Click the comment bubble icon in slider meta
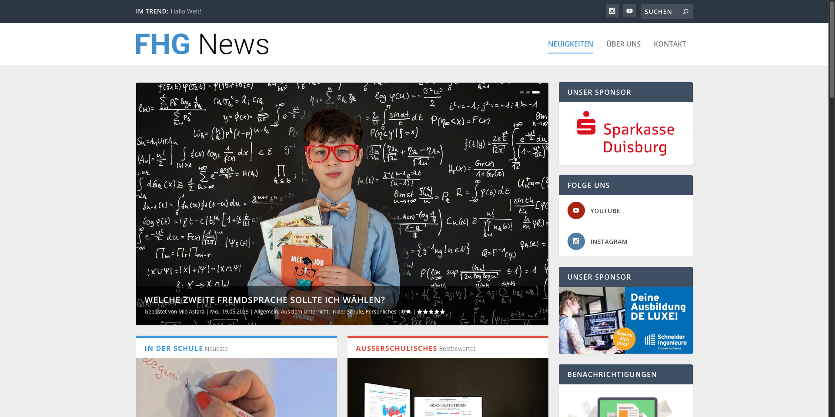835x417 pixels. tap(408, 312)
